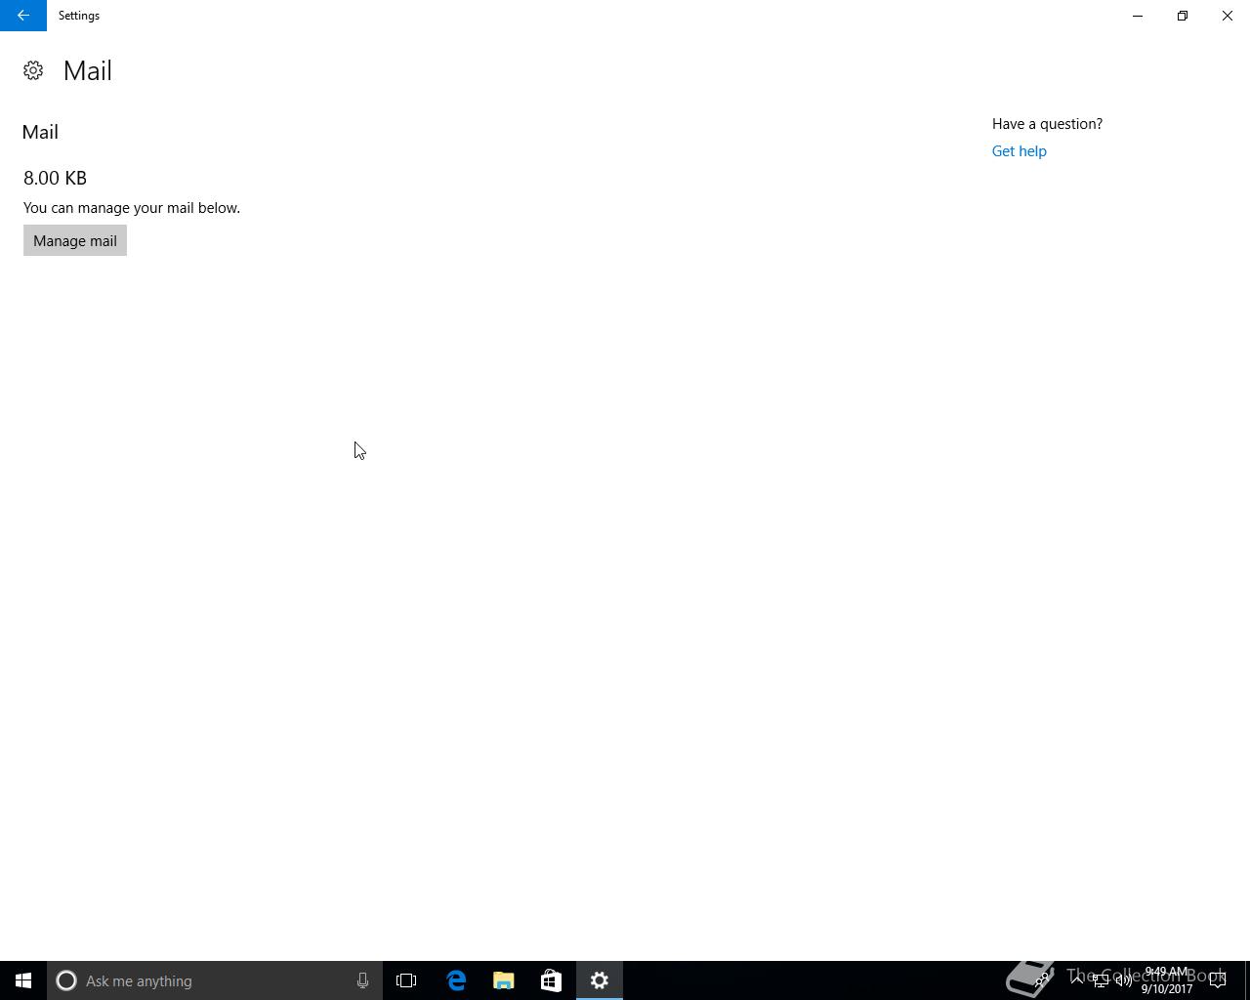1250x1000 pixels.
Task: Open the Action Center notifications icon
Action: [1218, 980]
